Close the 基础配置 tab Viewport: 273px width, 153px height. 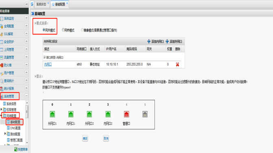(67, 3)
